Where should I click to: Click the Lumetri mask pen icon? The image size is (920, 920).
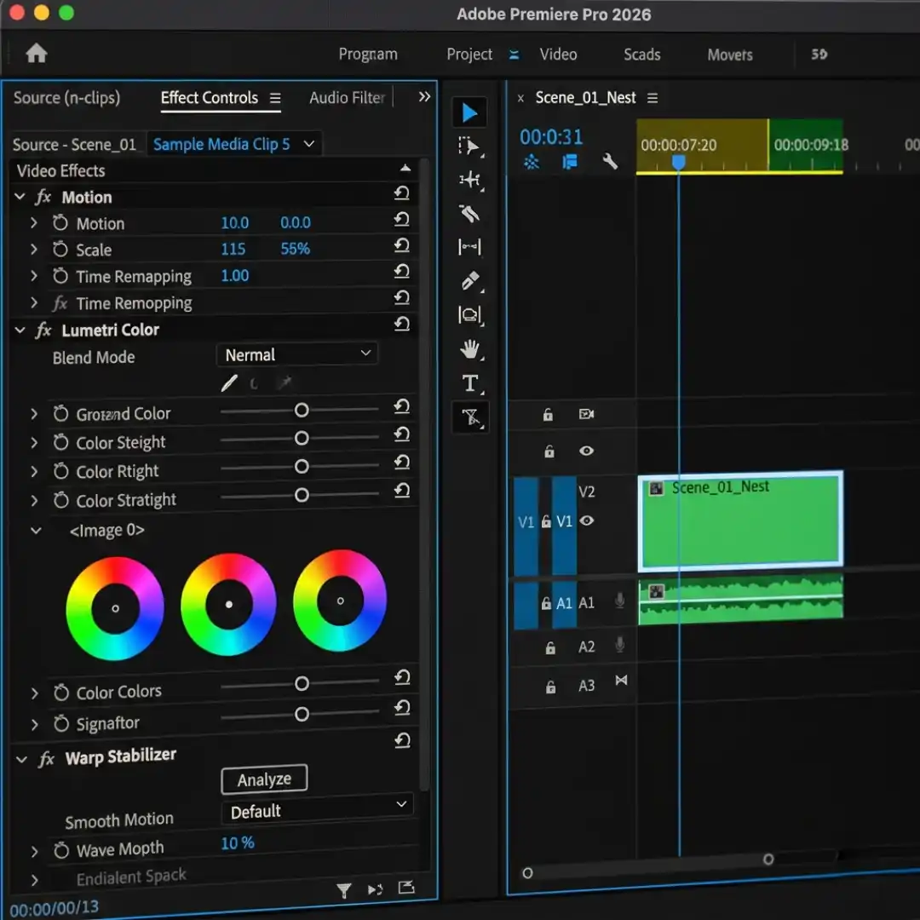(x=229, y=383)
